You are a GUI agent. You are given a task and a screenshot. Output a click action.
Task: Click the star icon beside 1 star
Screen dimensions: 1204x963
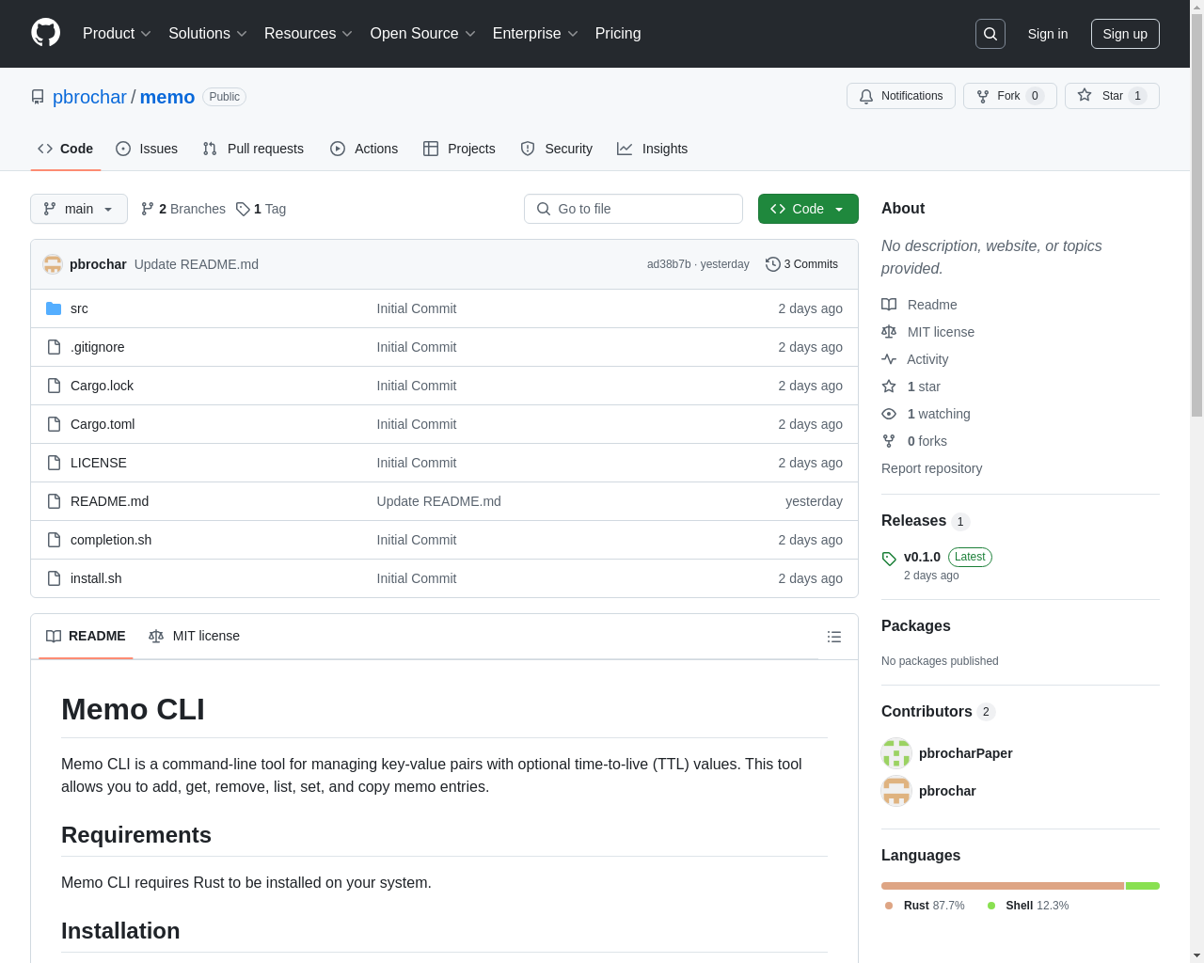click(889, 387)
